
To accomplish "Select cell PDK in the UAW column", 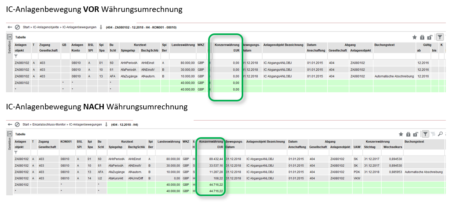I will 357,172.
